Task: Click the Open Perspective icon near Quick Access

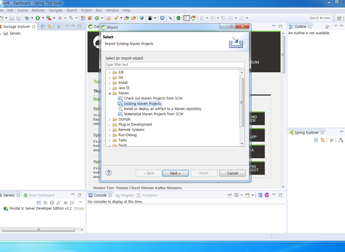Action: click(x=339, y=18)
